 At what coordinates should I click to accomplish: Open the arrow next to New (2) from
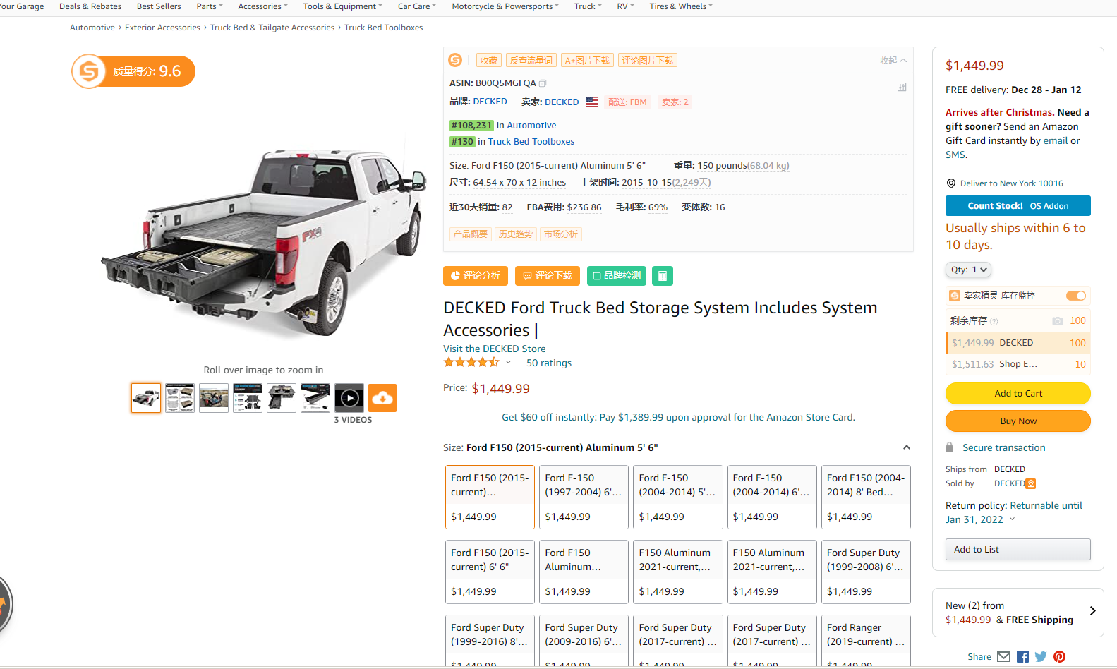click(1092, 611)
